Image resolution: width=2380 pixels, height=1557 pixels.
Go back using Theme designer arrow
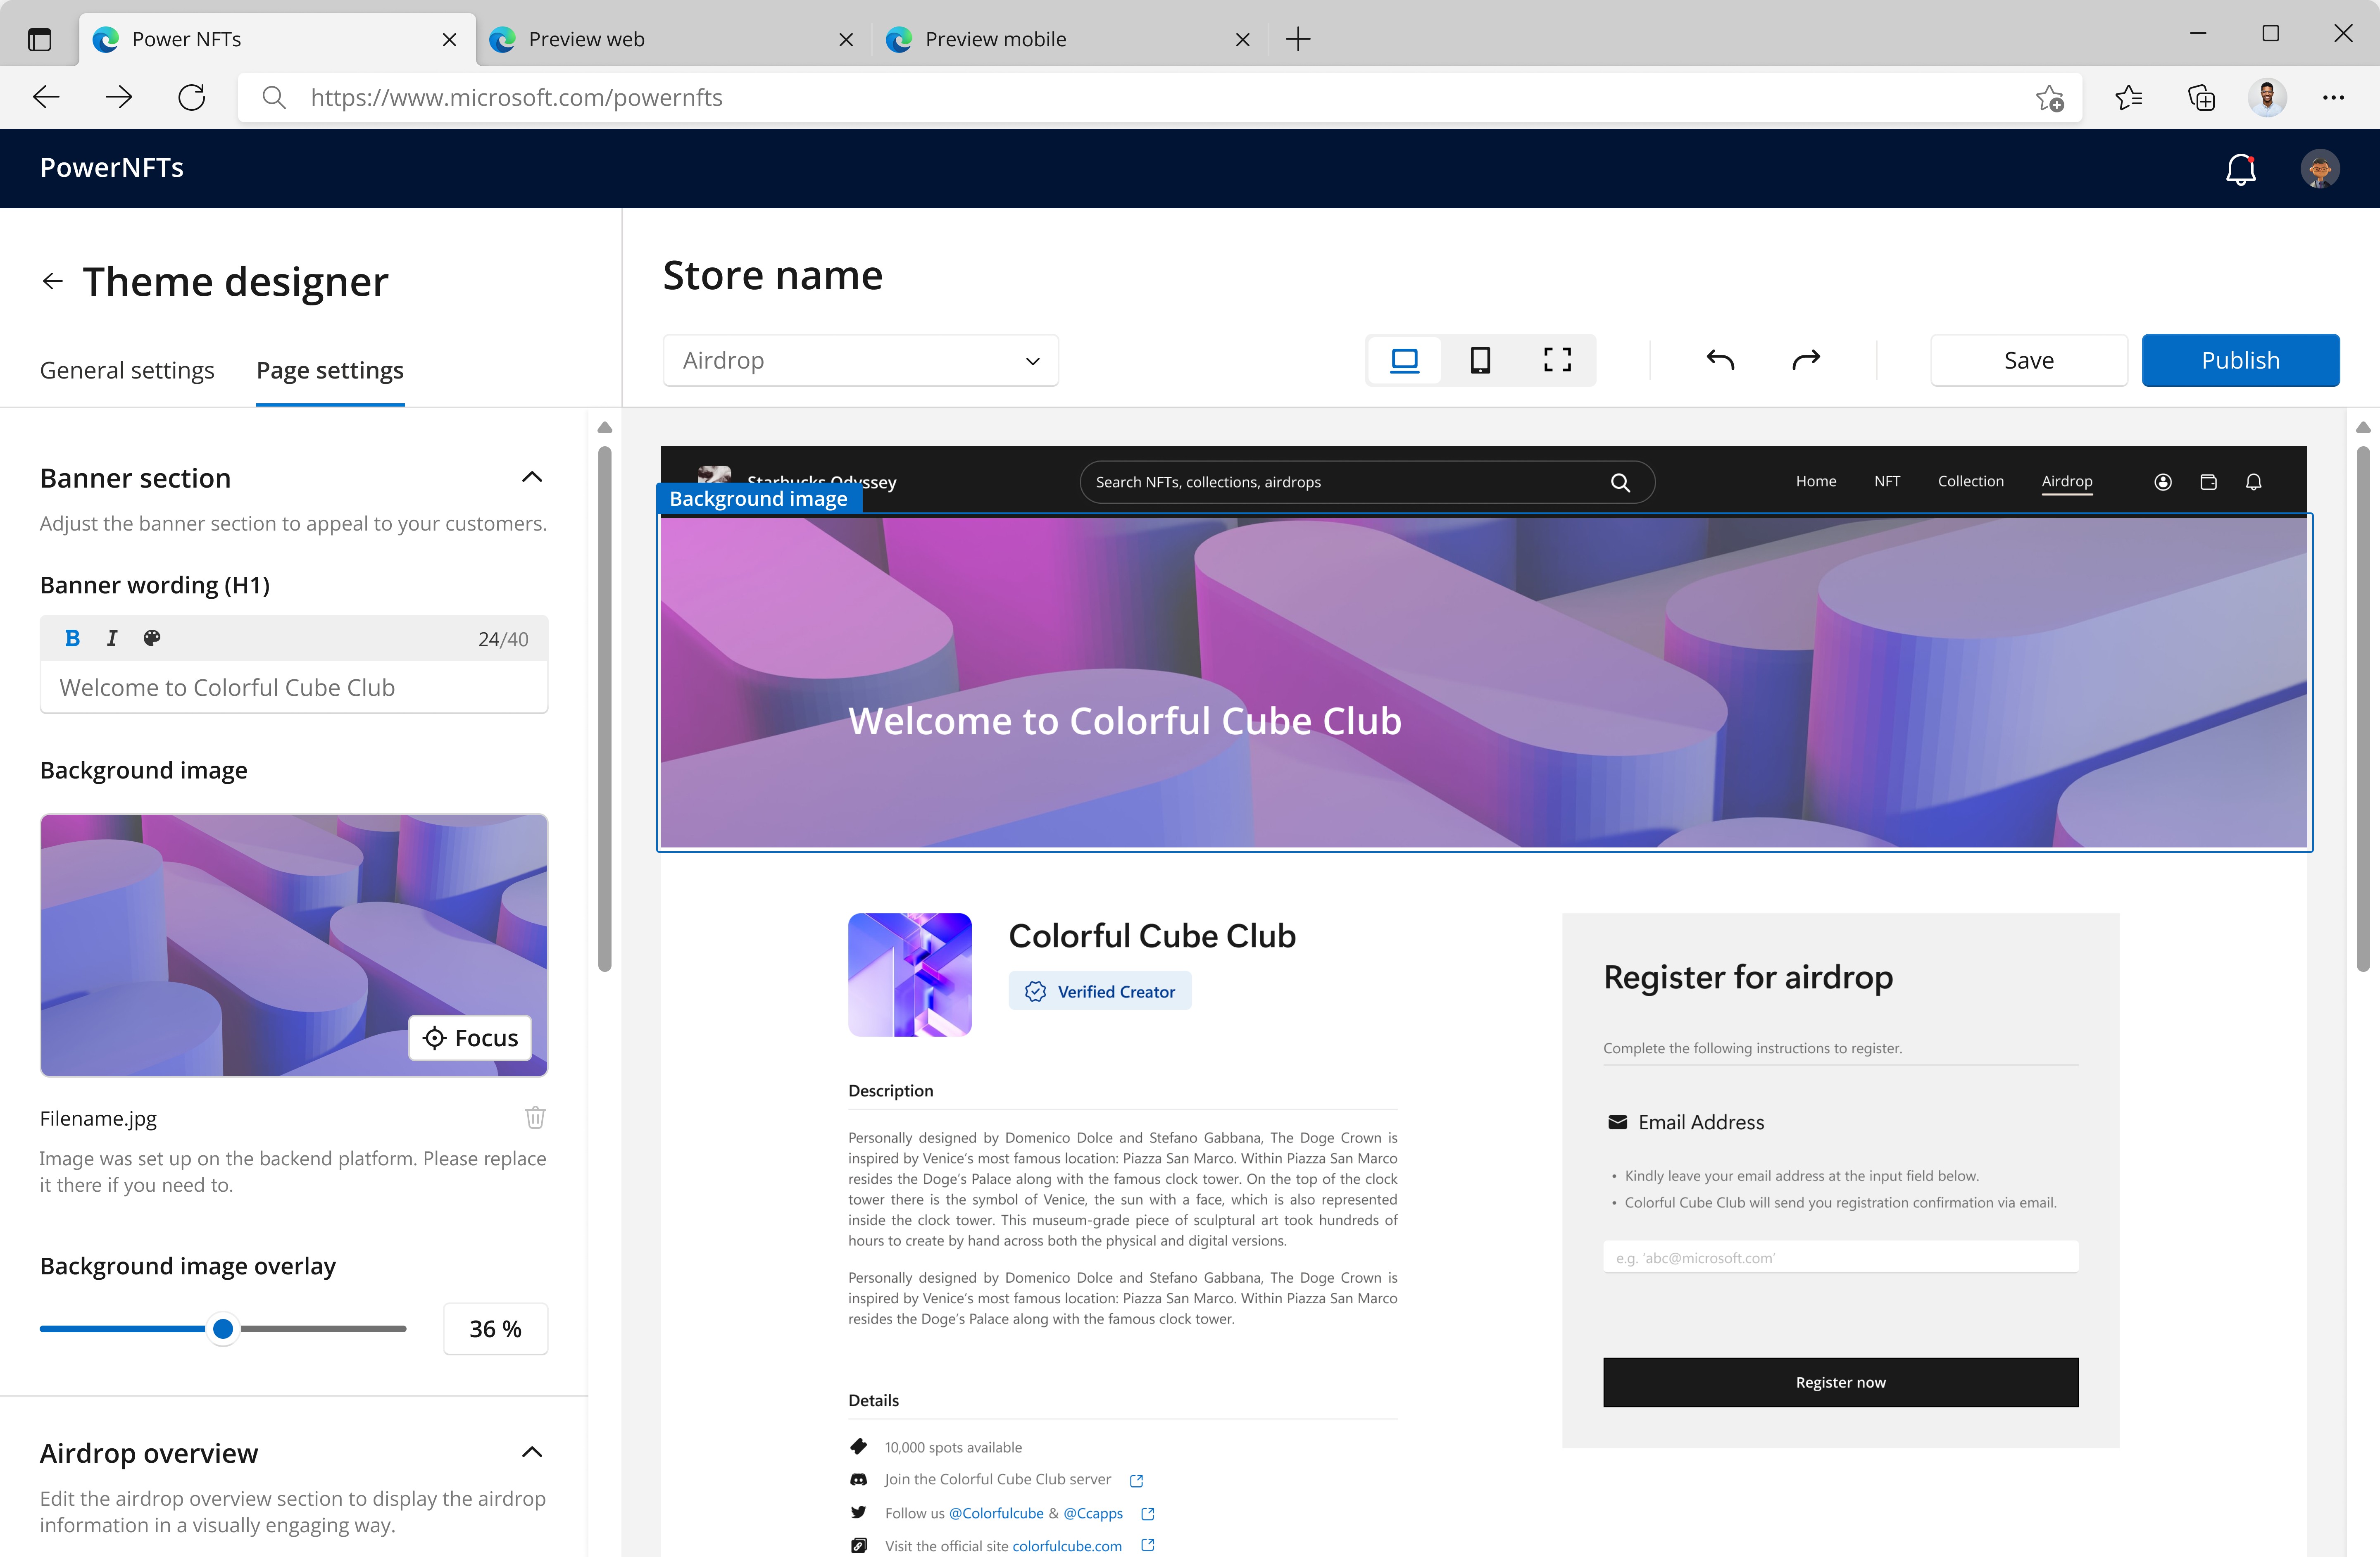53,282
